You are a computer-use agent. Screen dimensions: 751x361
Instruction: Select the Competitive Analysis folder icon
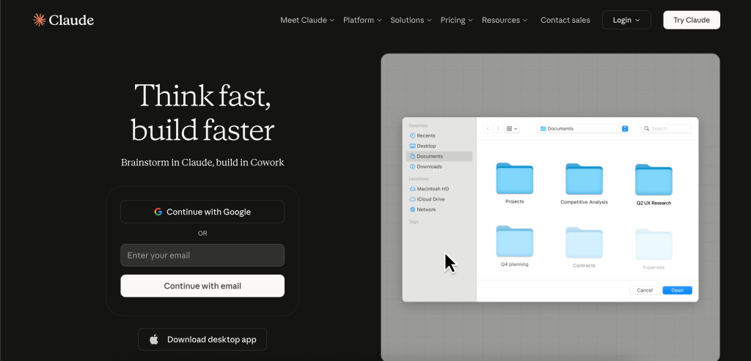(x=584, y=179)
